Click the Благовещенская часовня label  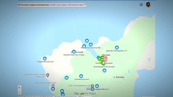click(x=104, y=67)
